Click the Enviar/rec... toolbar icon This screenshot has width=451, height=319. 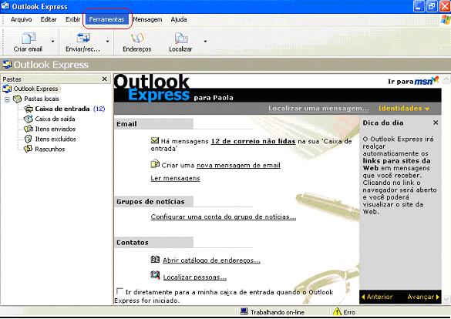pyautogui.click(x=82, y=39)
